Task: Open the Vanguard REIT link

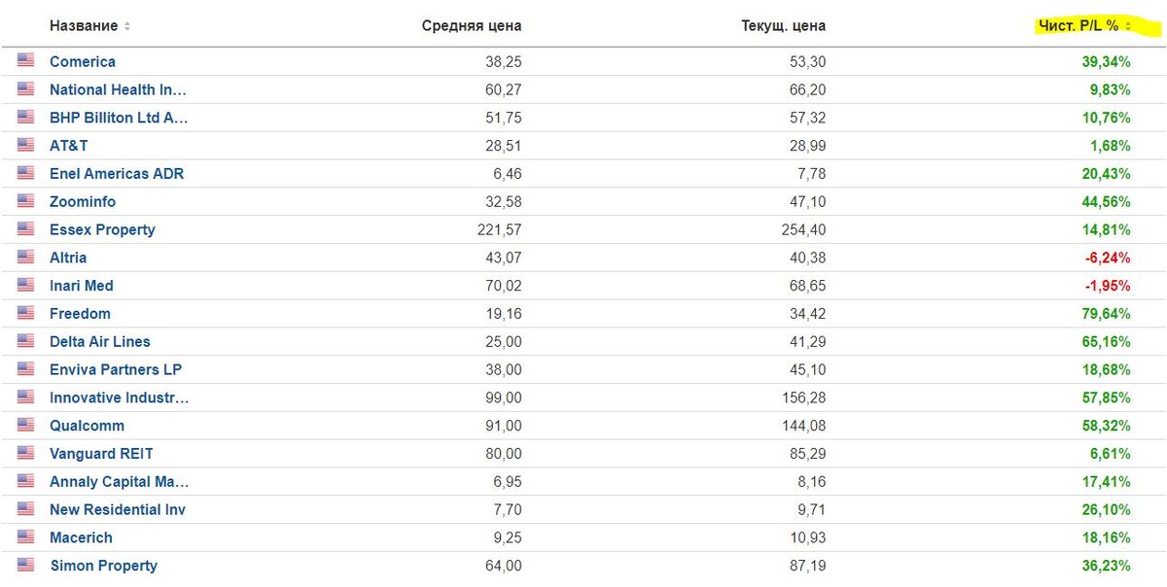Action: (101, 453)
